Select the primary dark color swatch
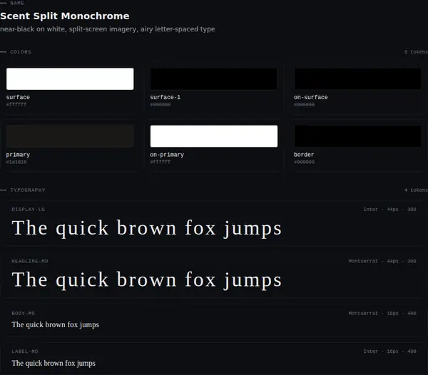The image size is (428, 375). 70,136
